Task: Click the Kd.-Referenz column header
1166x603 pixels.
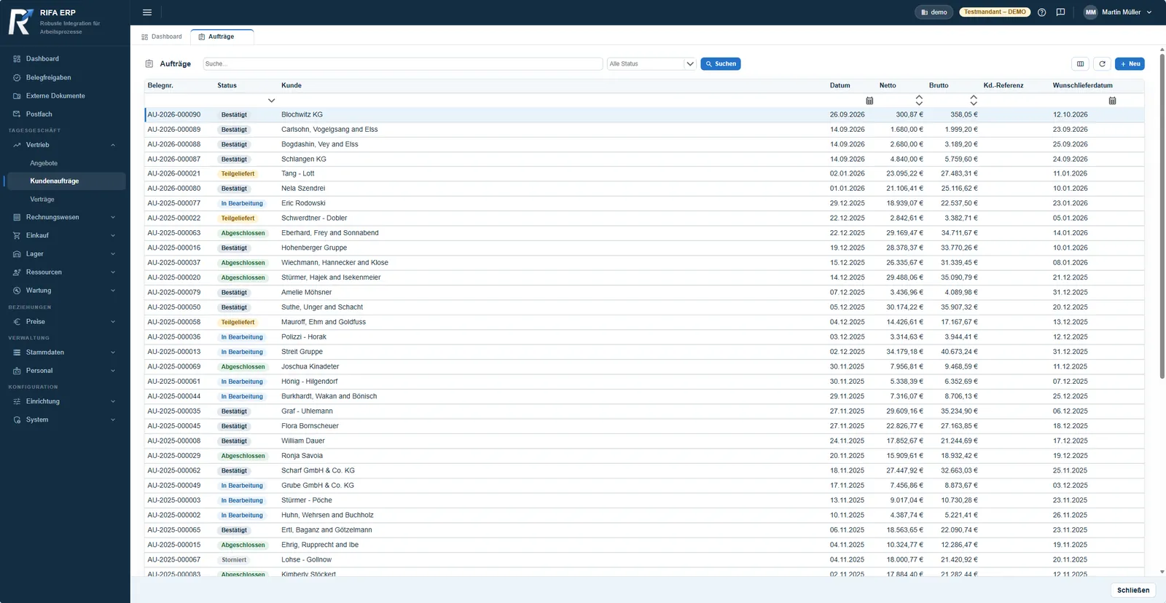Action: [x=1003, y=86]
